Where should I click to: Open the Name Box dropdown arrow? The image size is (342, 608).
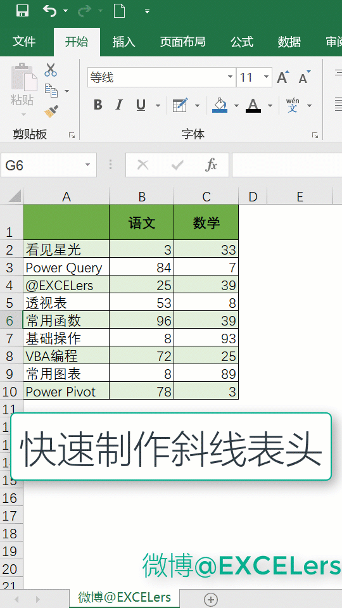click(87, 165)
